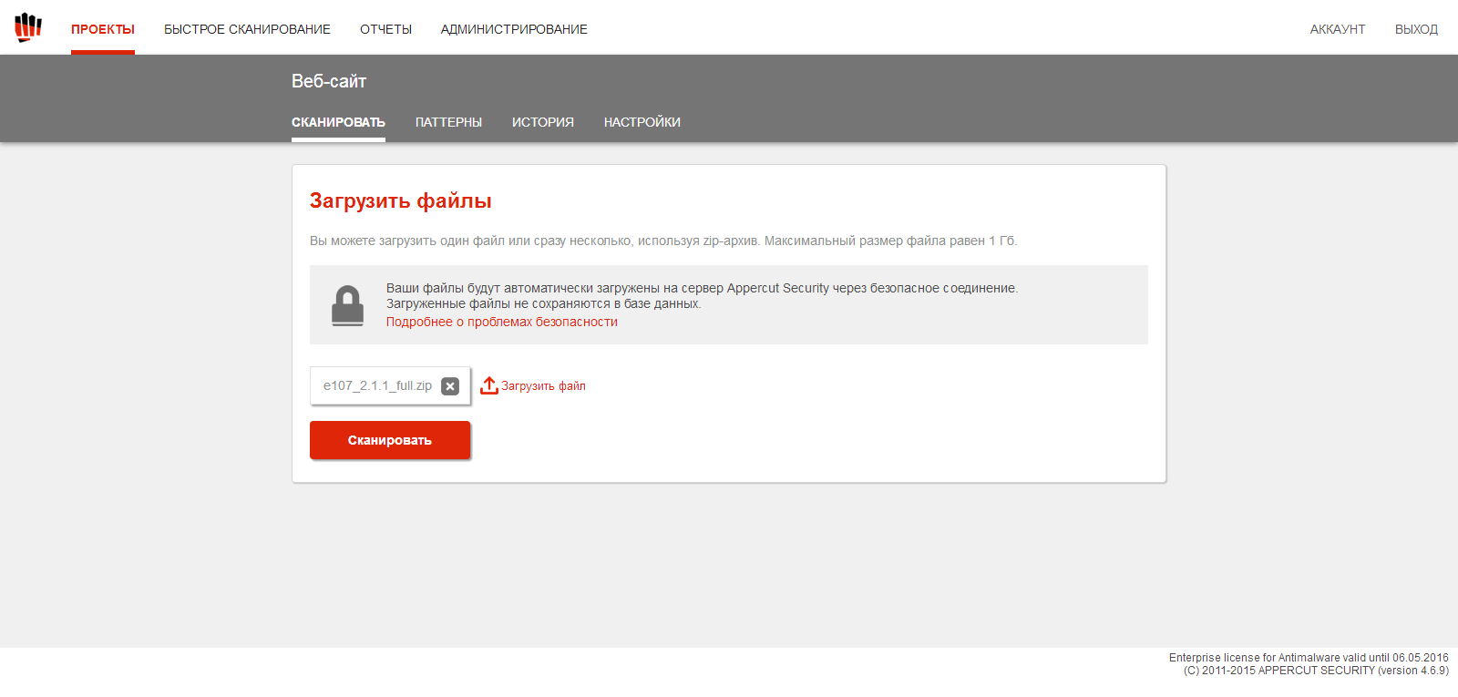
Task: Click the Загрузить файлы heading
Action: pyautogui.click(x=401, y=200)
